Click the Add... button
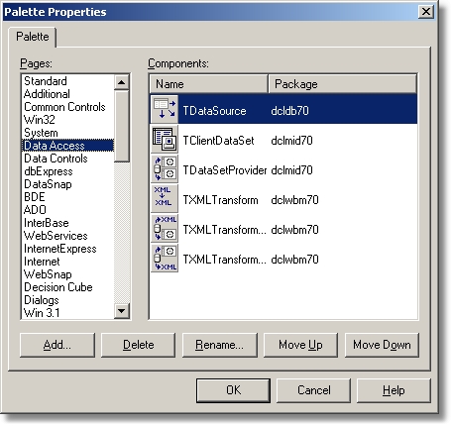451x426 pixels. click(x=57, y=345)
